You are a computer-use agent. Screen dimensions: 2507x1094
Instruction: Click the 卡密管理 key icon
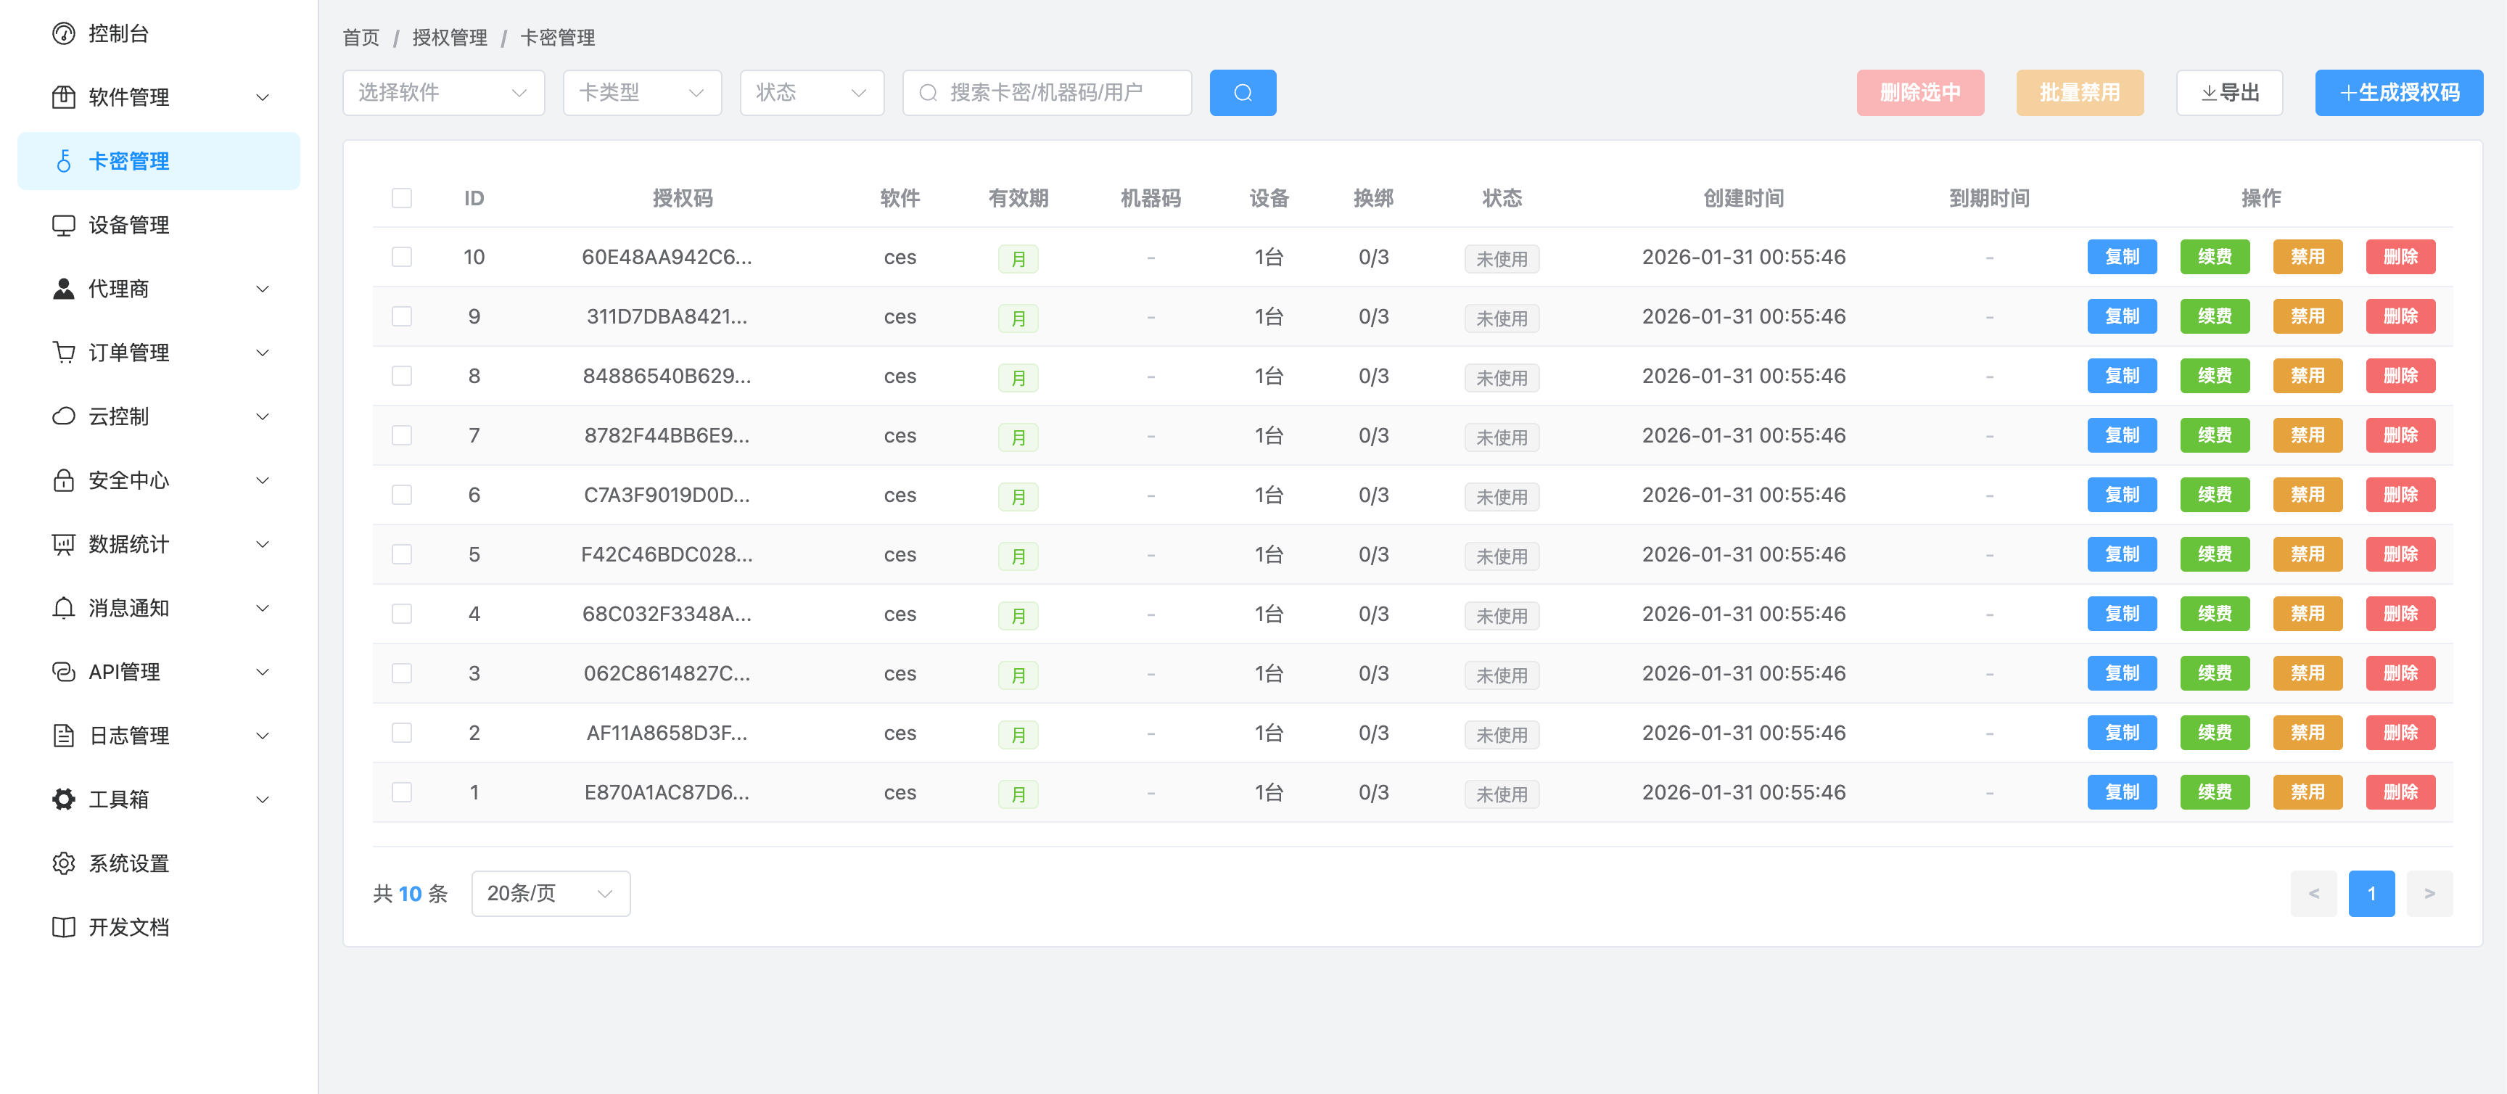click(x=63, y=162)
